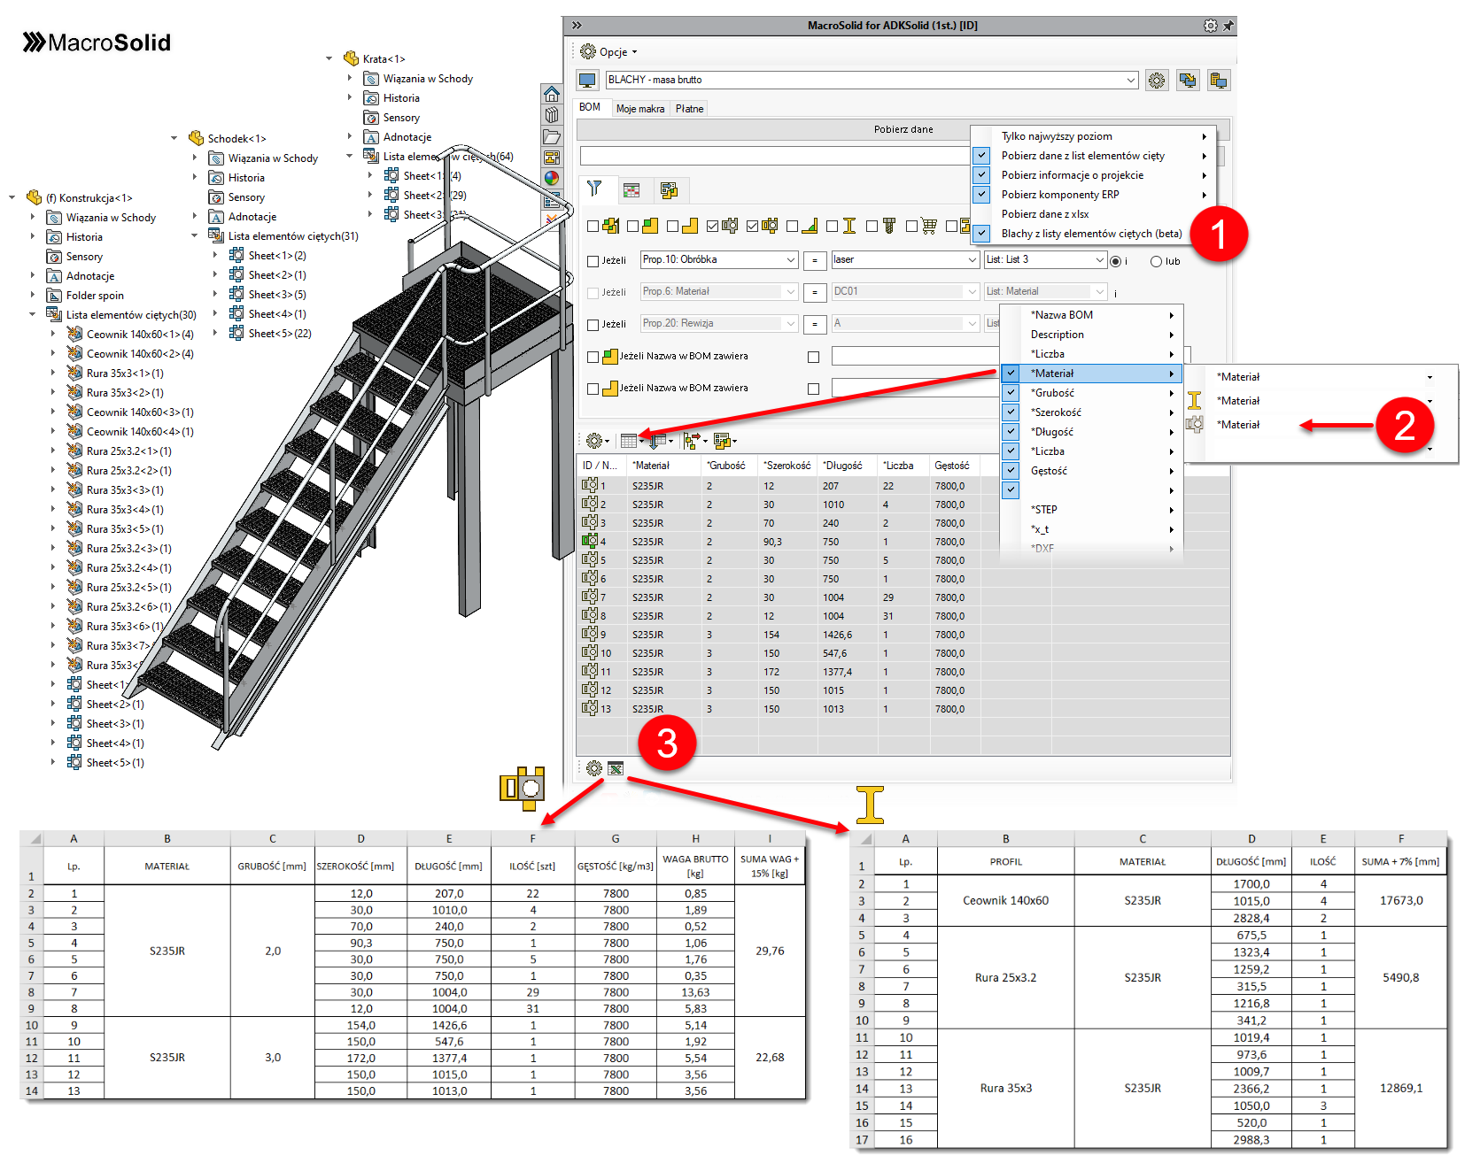Click the tree structure icon above the BOM grid
Viewport: 1480px width, 1171px height.
point(691,441)
